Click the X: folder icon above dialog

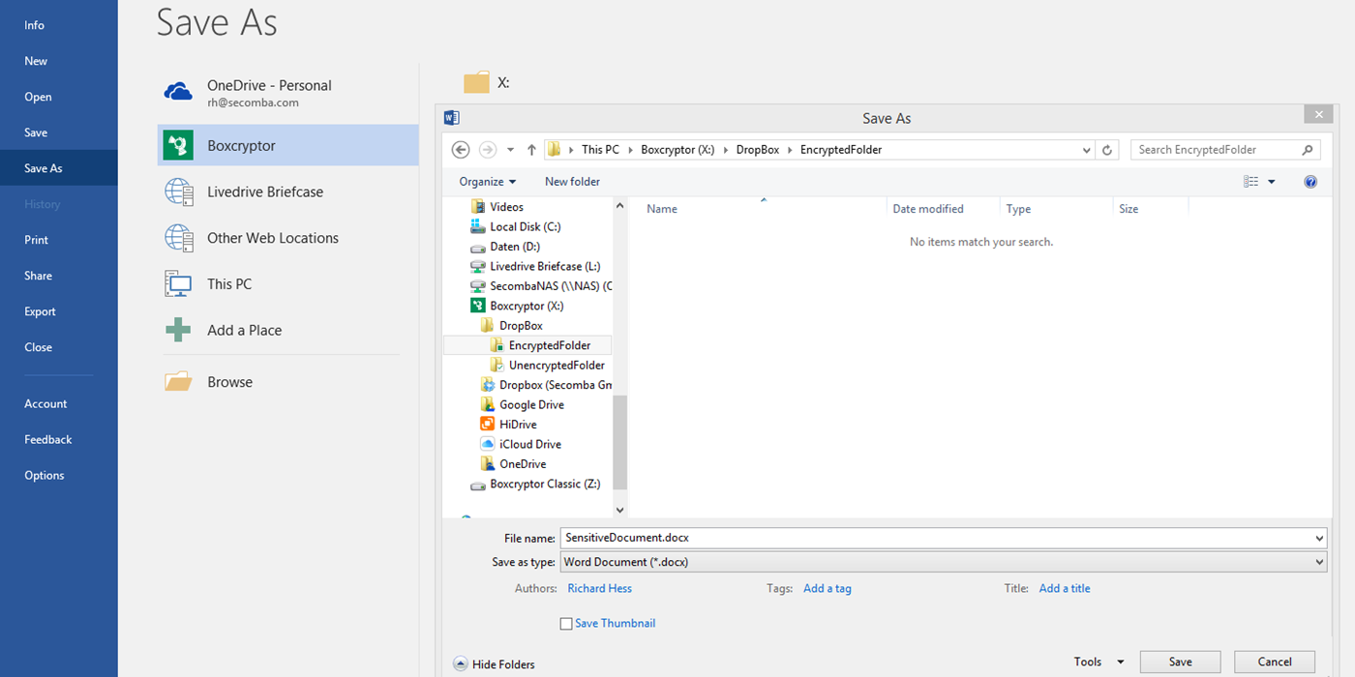[x=476, y=83]
